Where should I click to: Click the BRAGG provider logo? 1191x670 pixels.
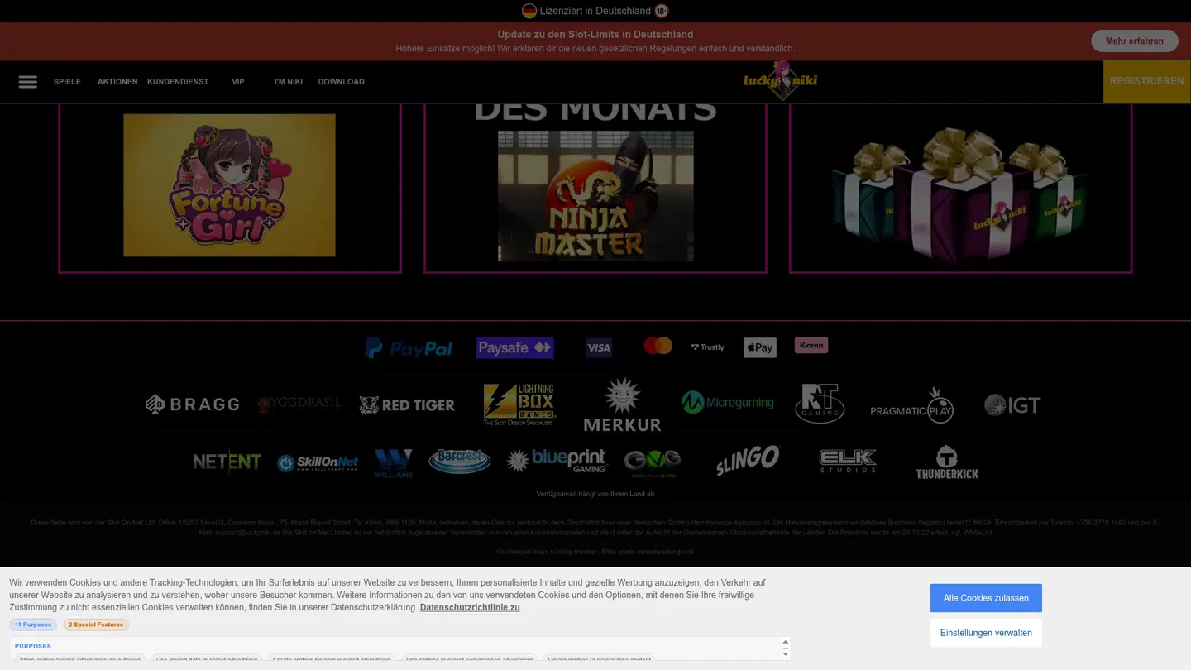pyautogui.click(x=192, y=404)
